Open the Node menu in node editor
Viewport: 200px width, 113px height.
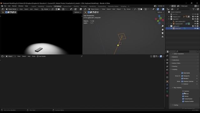(x=34, y=56)
